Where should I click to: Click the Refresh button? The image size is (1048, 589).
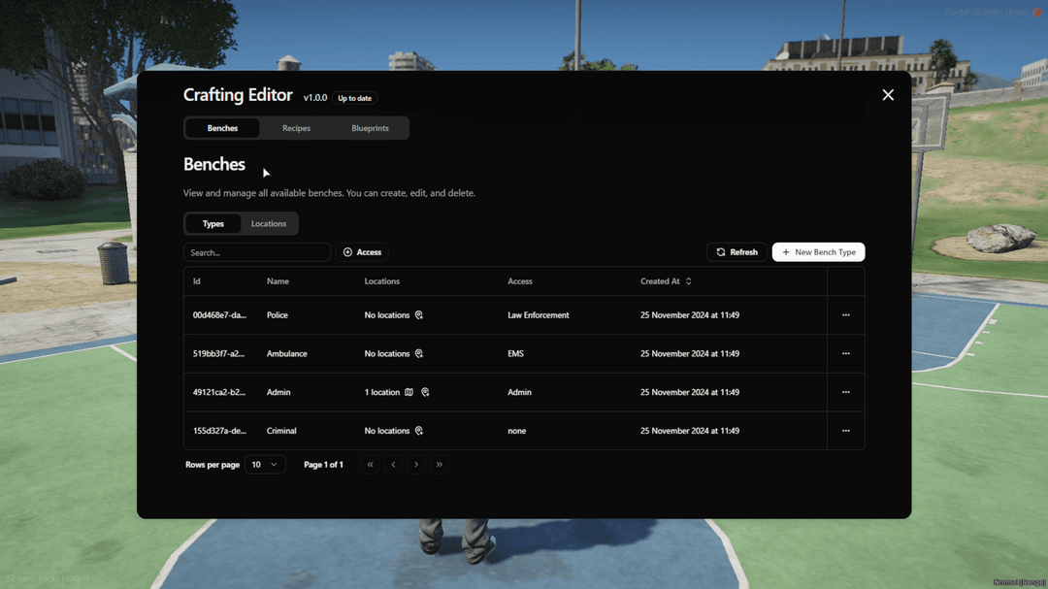737,252
